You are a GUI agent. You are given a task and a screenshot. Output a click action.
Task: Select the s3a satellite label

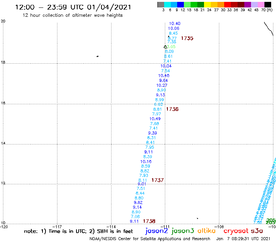[x=257, y=231]
